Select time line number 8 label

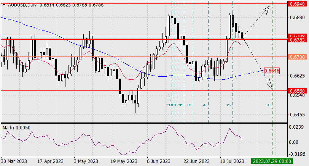pyautogui.click(x=269, y=105)
